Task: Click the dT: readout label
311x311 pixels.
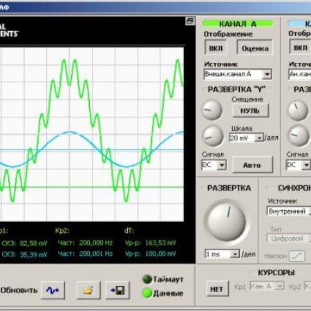Action: click(129, 231)
